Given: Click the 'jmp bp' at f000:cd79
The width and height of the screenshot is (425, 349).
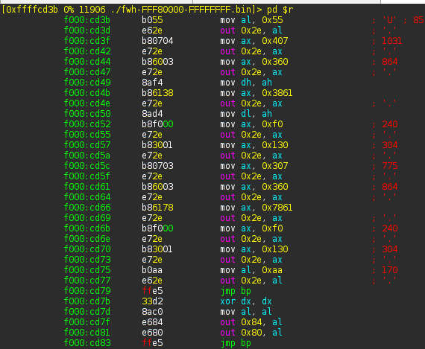Looking at the screenshot, I should pyautogui.click(x=236, y=291).
